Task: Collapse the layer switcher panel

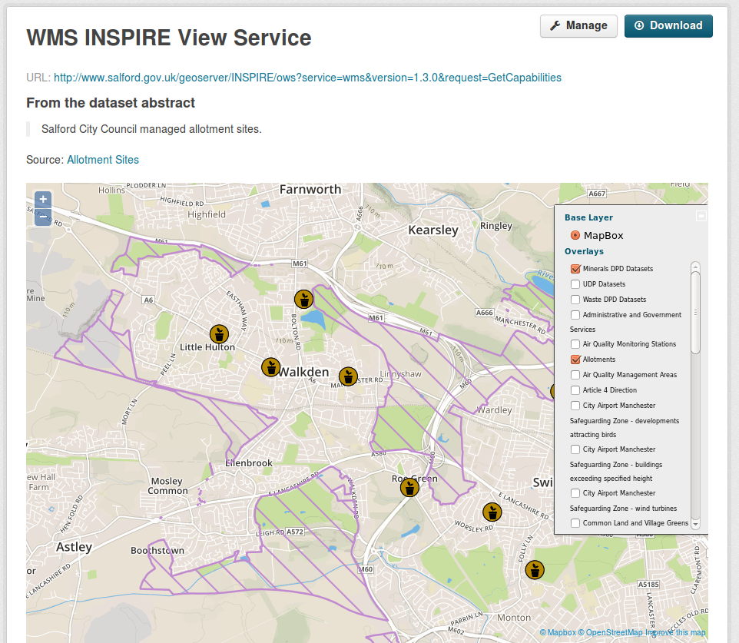Action: (701, 217)
